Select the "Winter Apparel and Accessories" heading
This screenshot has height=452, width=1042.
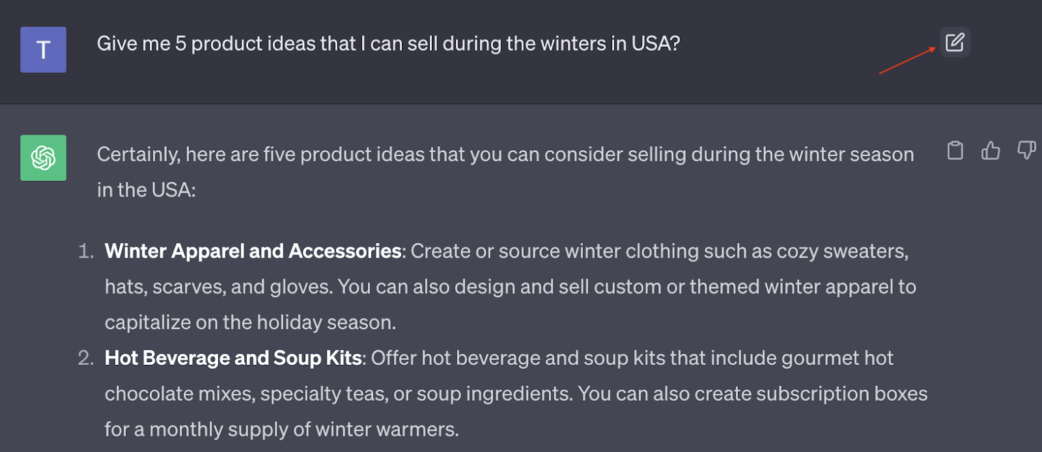(253, 251)
